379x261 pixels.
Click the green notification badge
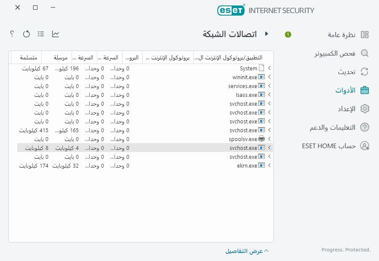click(288, 35)
